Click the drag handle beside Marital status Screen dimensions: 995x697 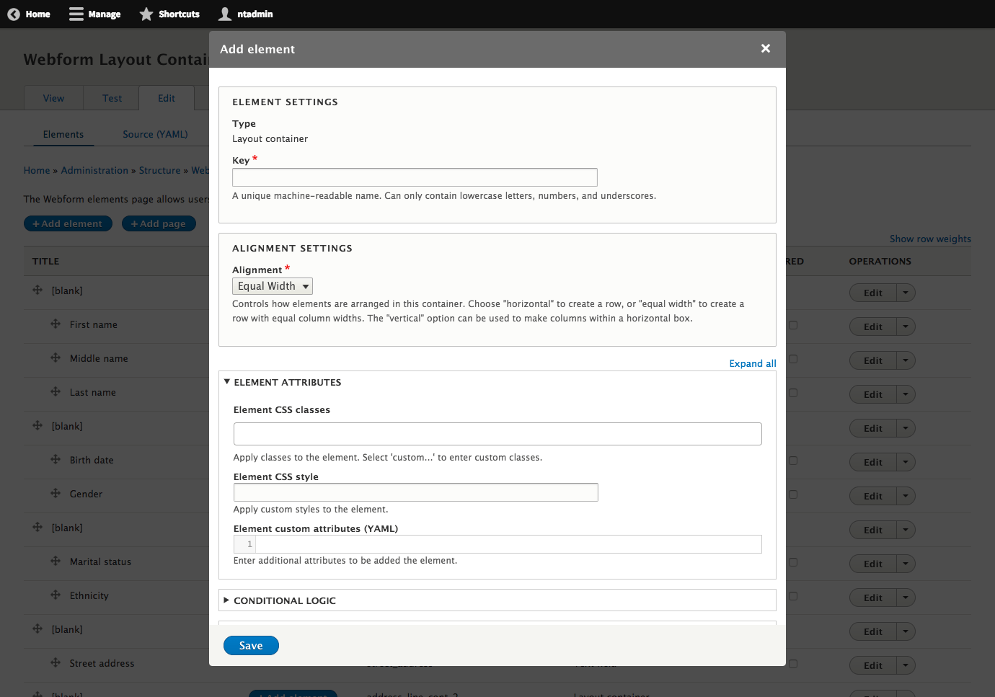click(x=56, y=561)
